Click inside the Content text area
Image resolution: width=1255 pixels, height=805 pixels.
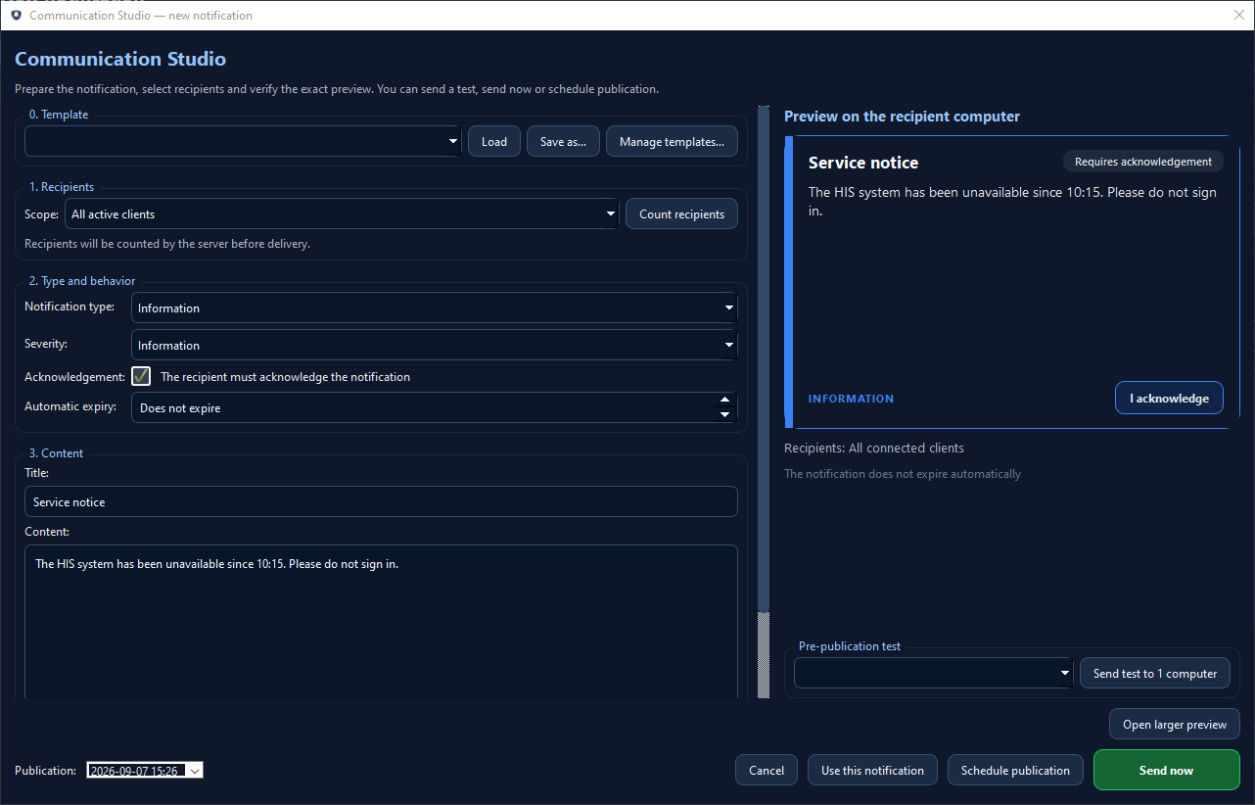point(381,622)
